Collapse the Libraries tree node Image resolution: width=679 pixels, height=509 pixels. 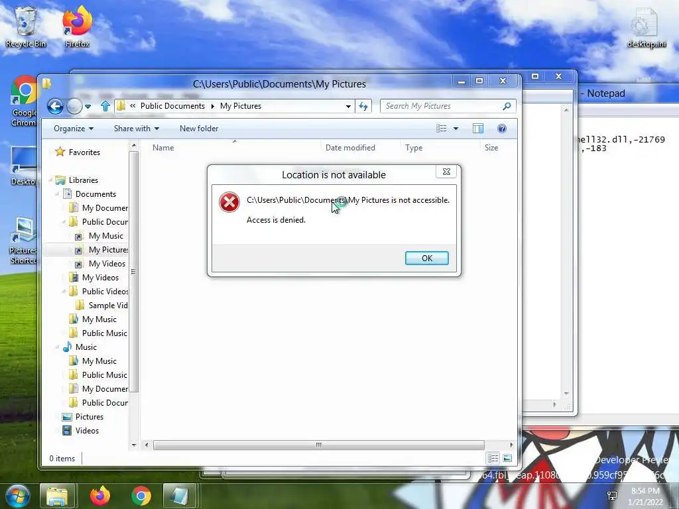click(50, 180)
